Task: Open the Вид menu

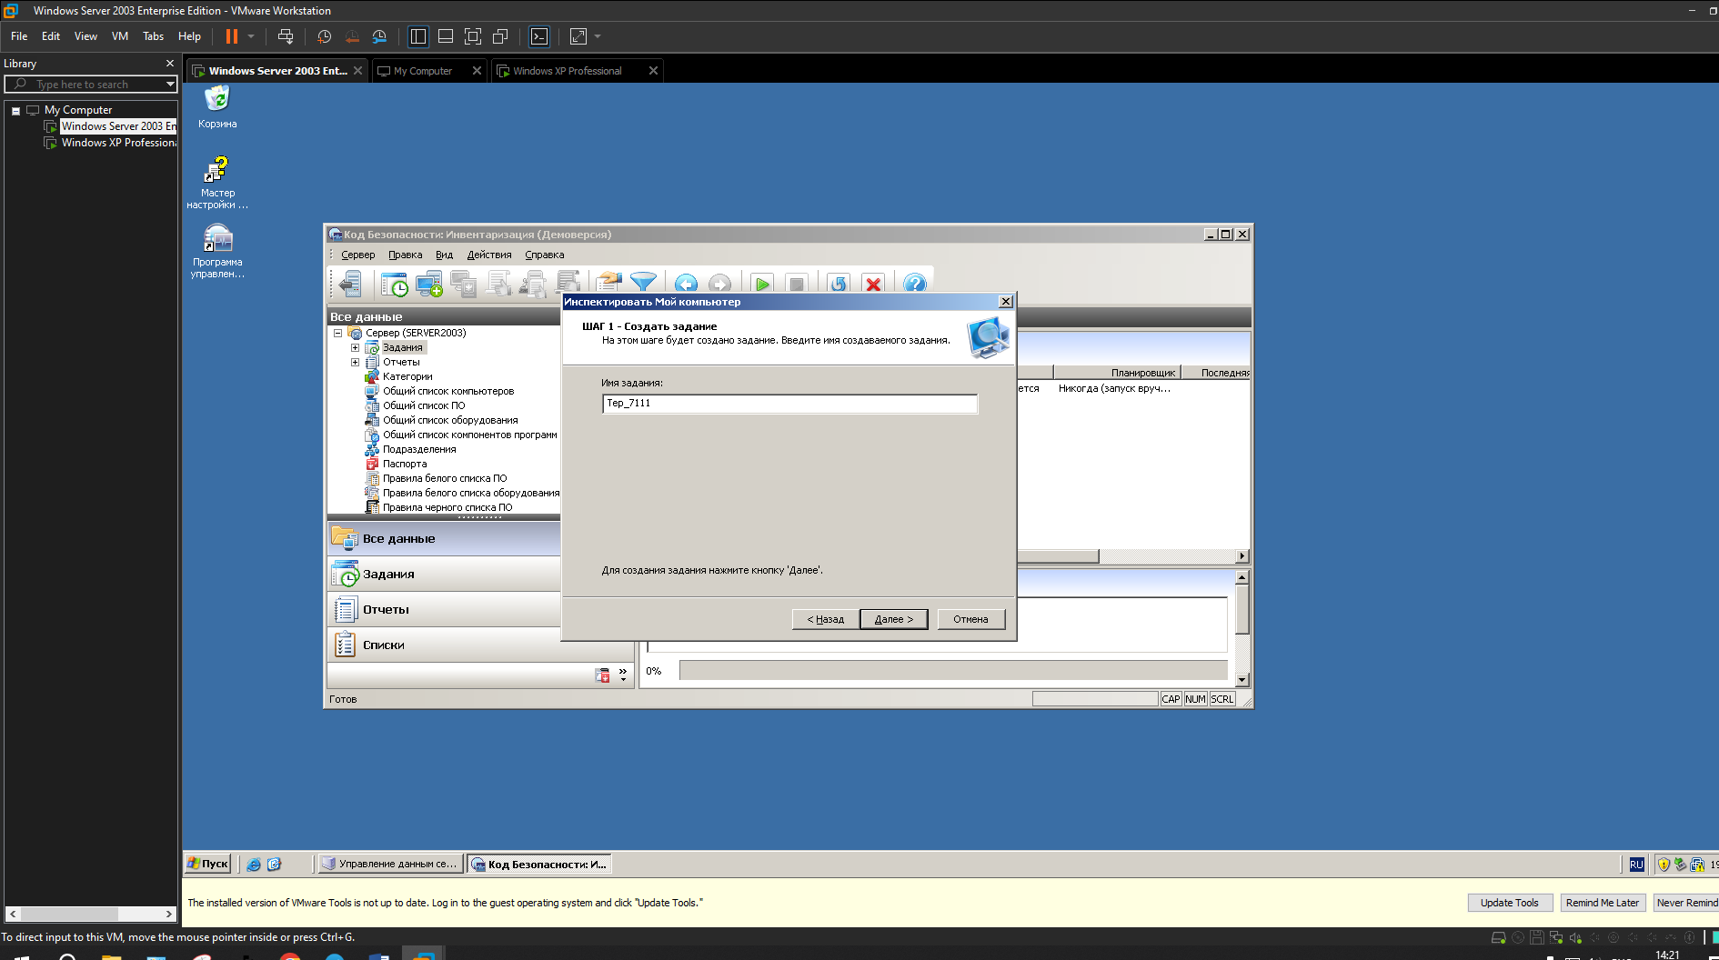Action: 444,255
